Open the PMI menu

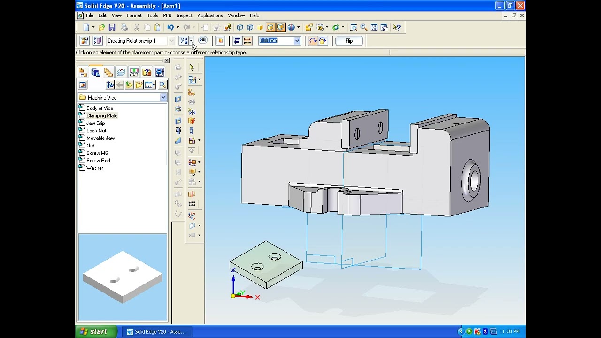[167, 15]
